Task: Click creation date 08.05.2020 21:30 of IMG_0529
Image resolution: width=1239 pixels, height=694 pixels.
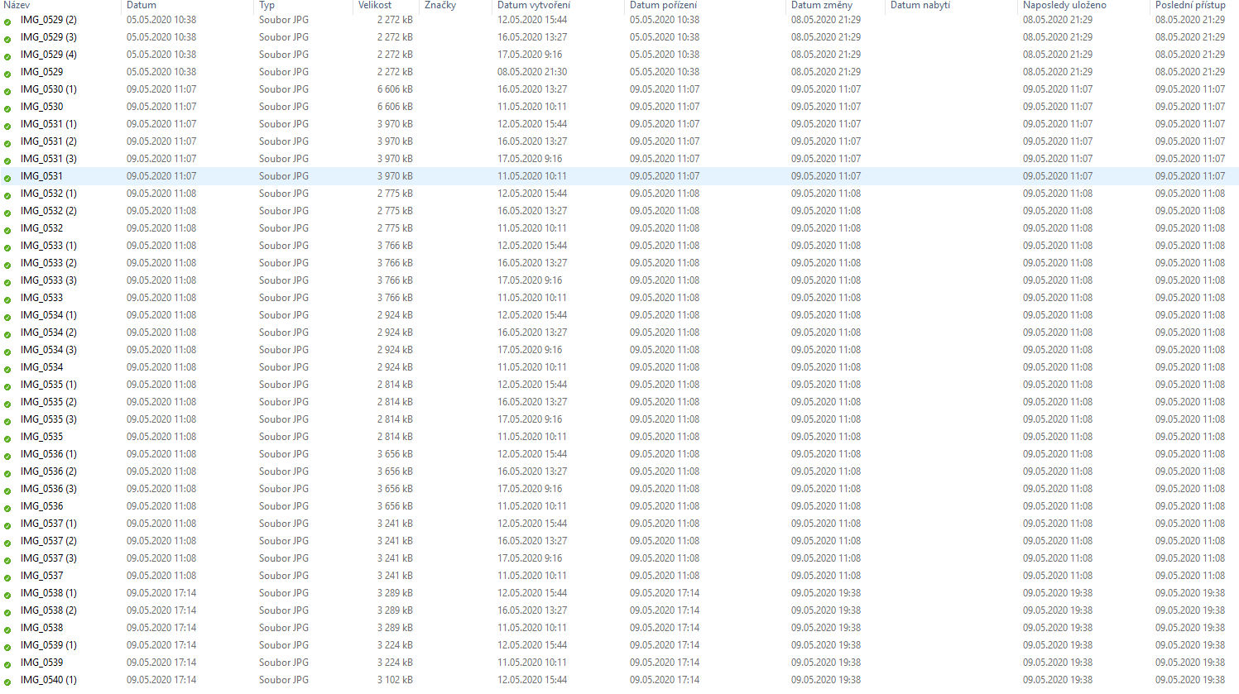Action: [x=532, y=72]
